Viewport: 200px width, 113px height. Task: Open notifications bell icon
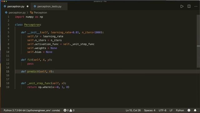195,110
